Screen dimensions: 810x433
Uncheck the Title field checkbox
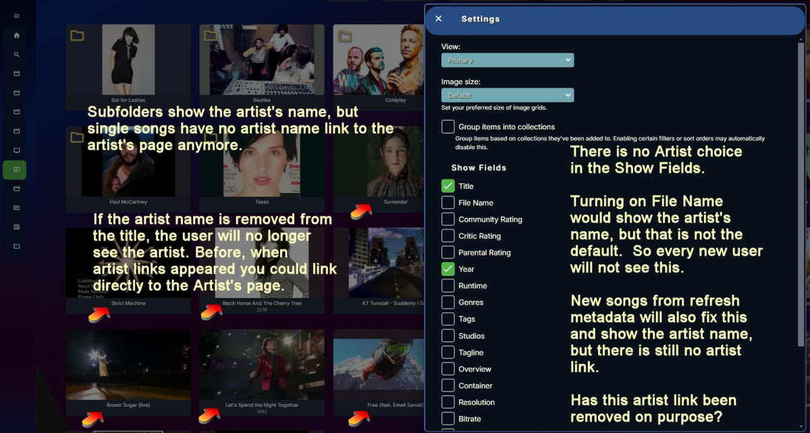point(448,186)
